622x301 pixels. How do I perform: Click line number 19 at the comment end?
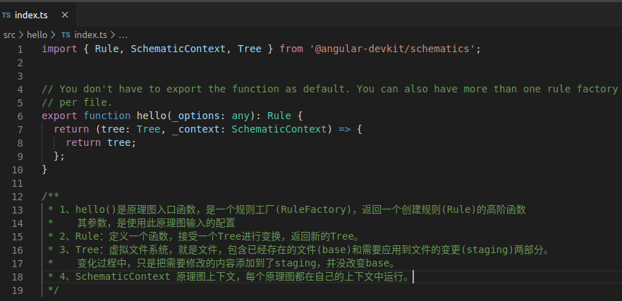tap(18, 290)
